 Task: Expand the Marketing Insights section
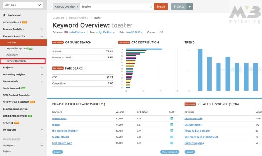pos(42,74)
